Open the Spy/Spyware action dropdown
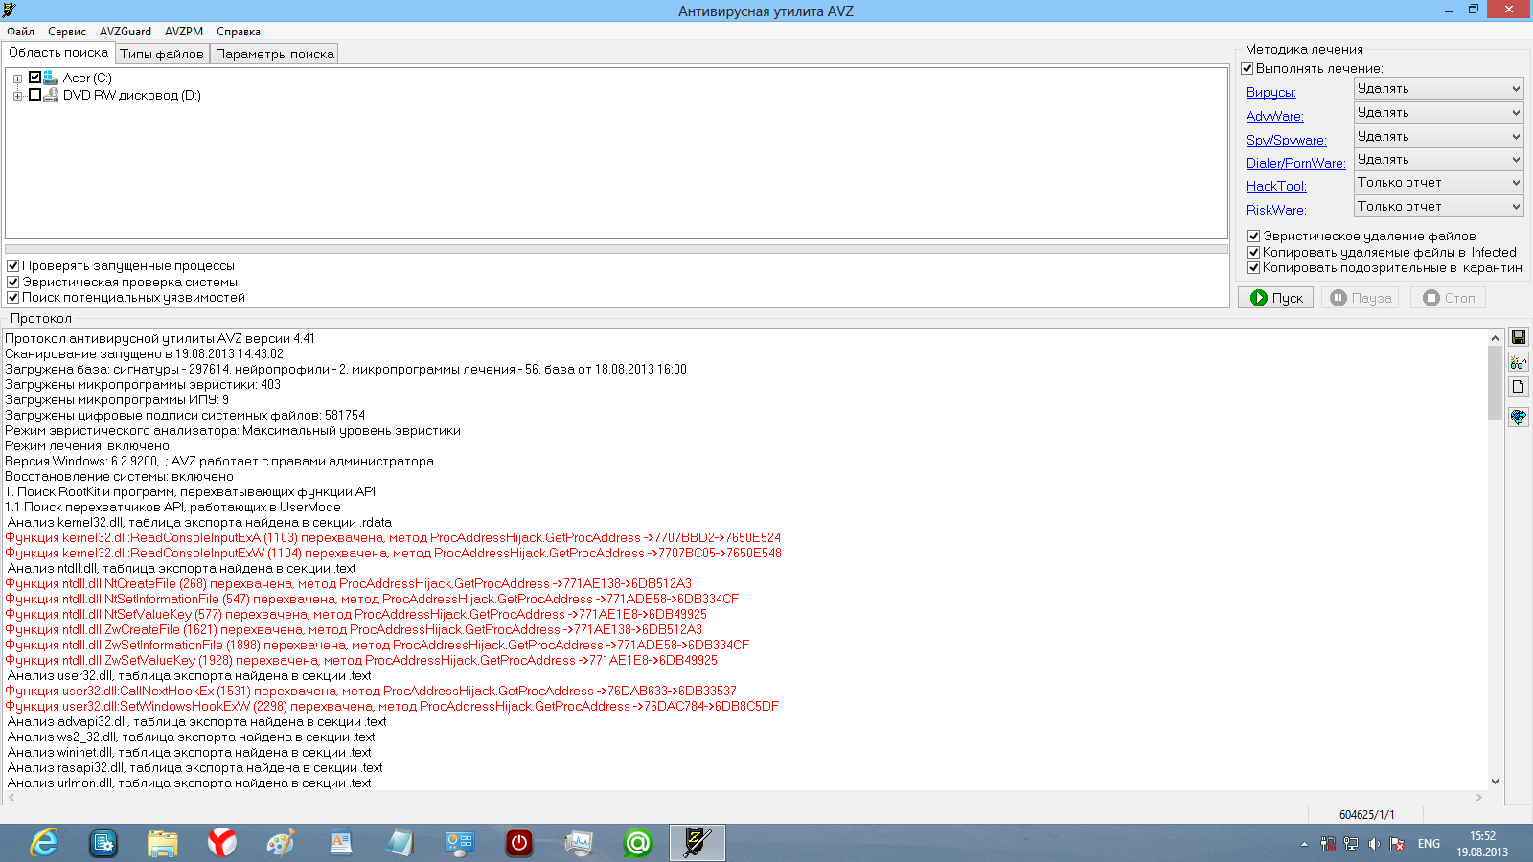1533x862 pixels. (x=1438, y=137)
